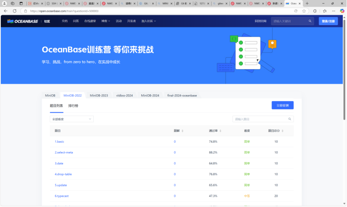Viewport: 347px width, 207px height.
Task: Click the site info lock icon
Action: 26,11
